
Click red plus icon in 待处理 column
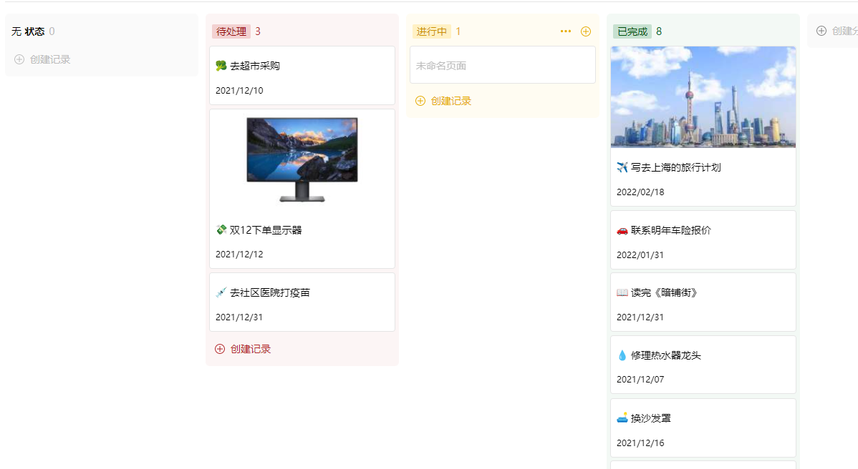click(x=220, y=349)
